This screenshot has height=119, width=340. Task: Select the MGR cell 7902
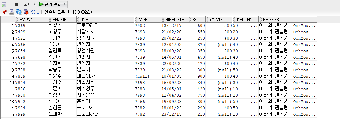(x=147, y=26)
